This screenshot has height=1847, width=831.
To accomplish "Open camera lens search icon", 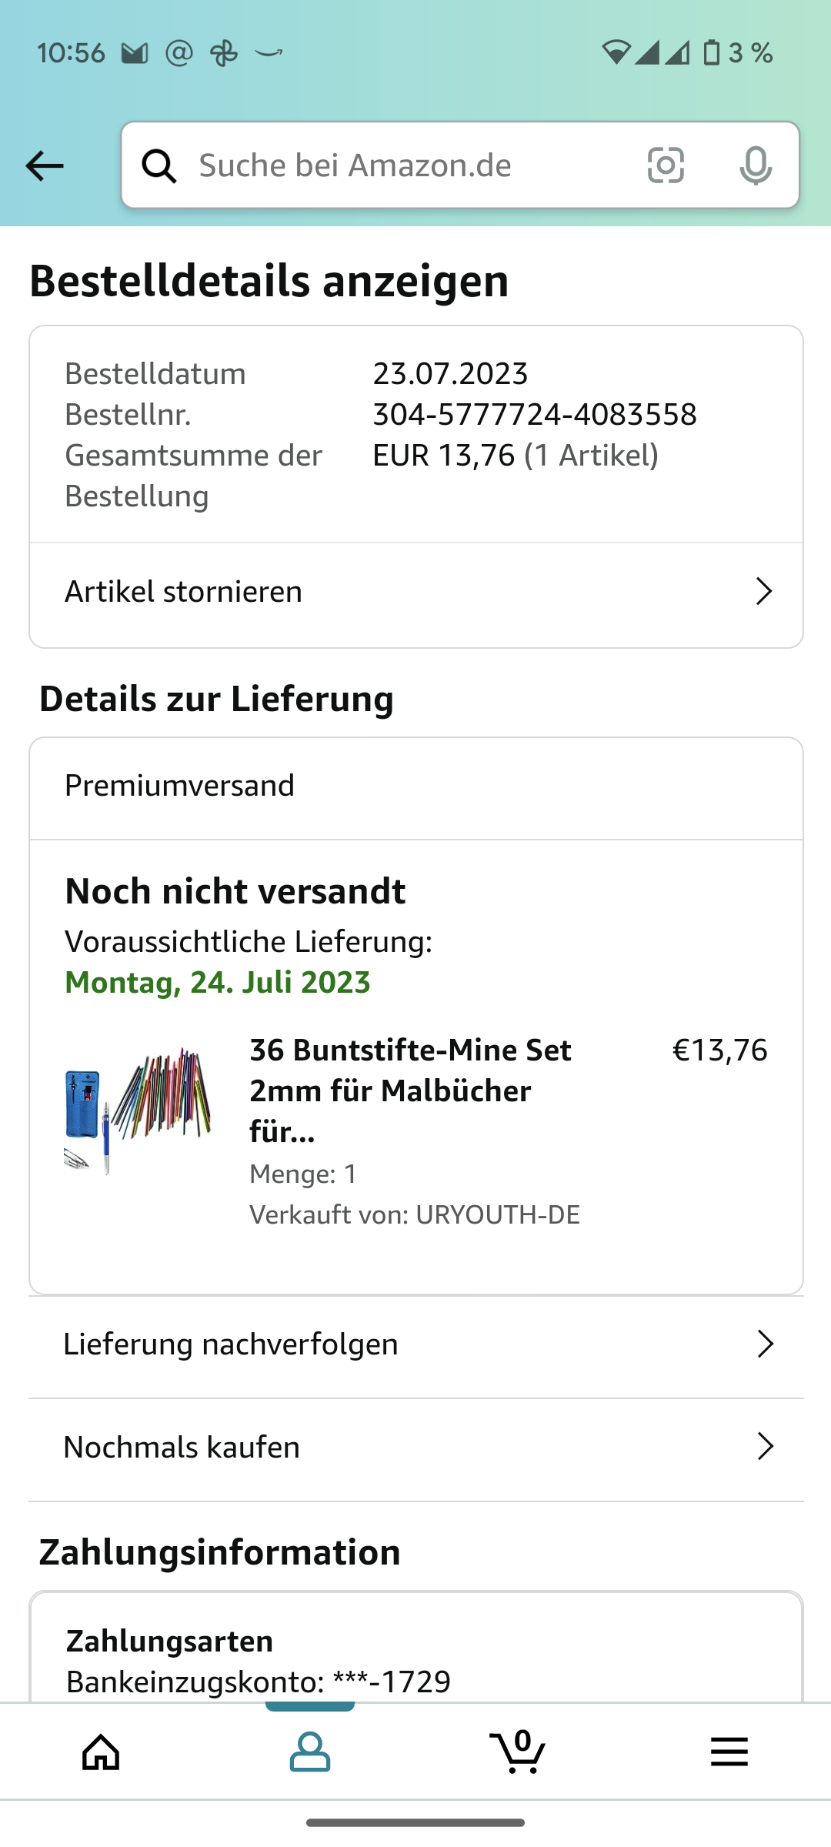I will click(x=666, y=165).
